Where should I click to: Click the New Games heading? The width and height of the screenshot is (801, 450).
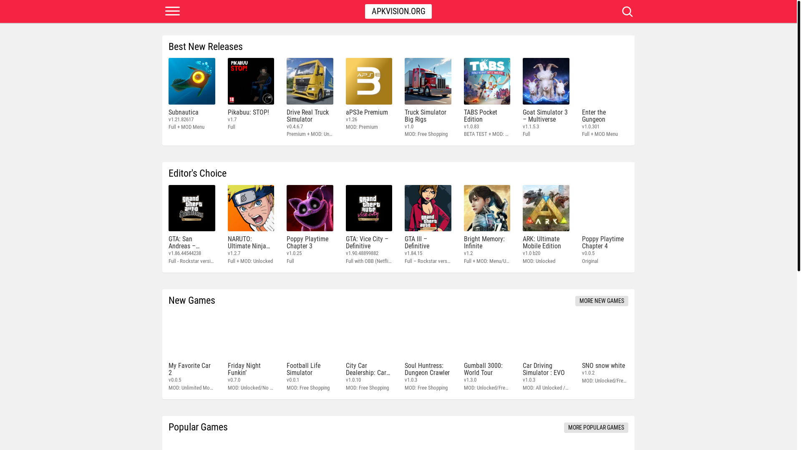pos(191,300)
